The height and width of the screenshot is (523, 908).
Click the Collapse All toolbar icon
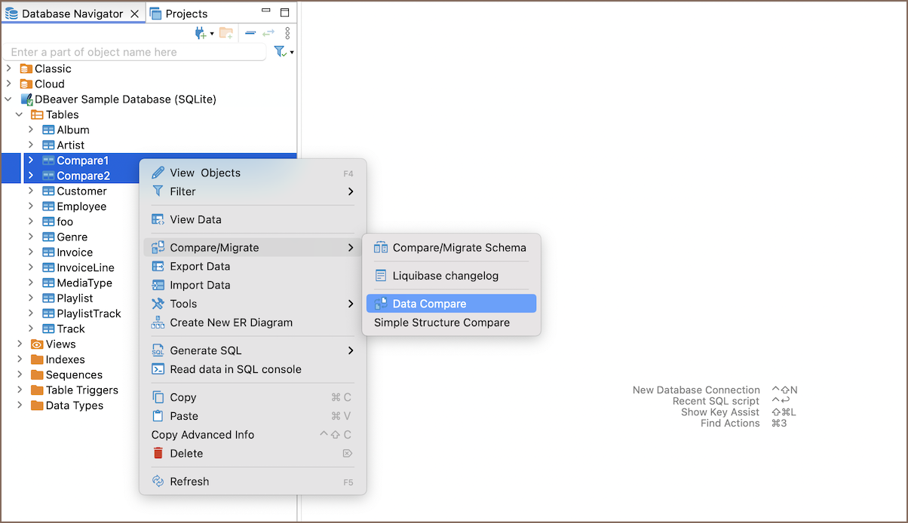coord(250,33)
